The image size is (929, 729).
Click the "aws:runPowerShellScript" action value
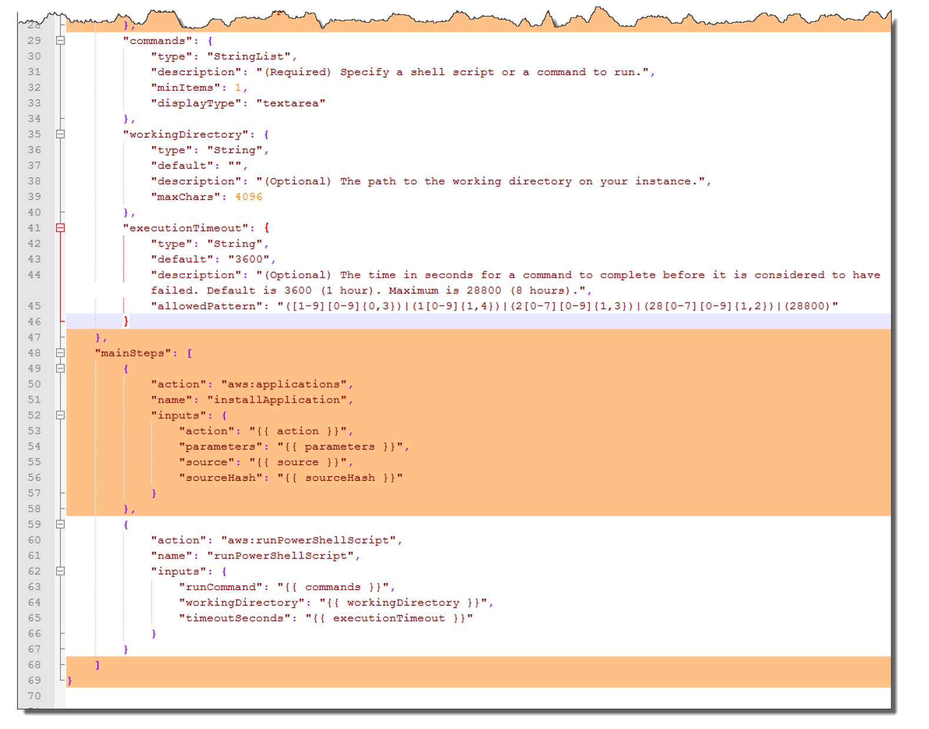(308, 540)
